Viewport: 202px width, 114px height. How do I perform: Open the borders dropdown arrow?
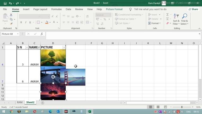42,22
